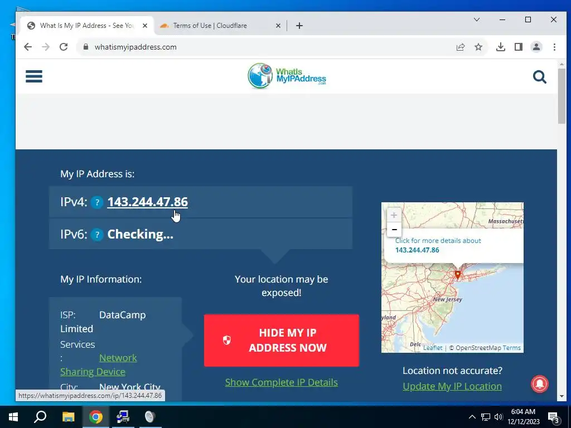Click the 'DataCamp' ISP value

pyautogui.click(x=122, y=315)
